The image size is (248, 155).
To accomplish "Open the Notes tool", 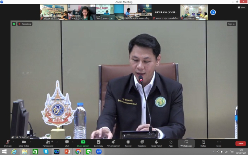I will point(203,142).
